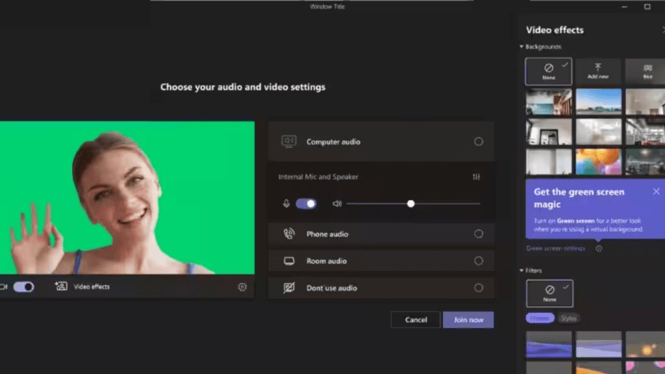
Task: Choose the balloons background thumbnail
Action: (598, 162)
